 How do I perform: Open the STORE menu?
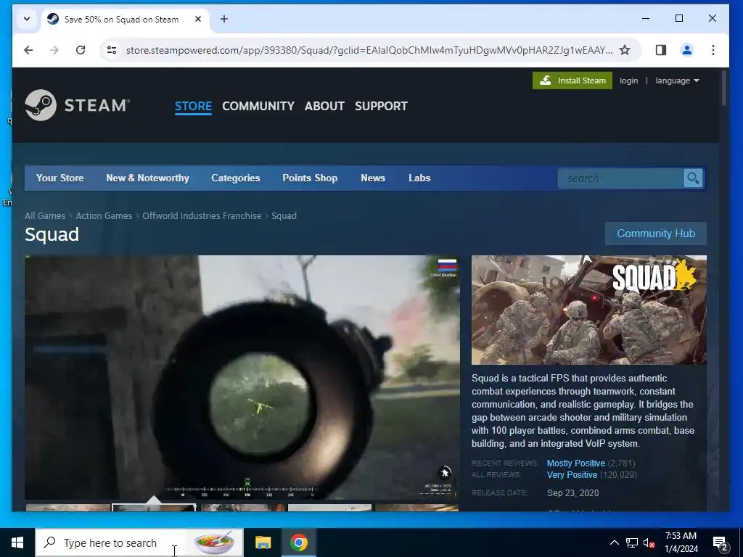pyautogui.click(x=193, y=106)
